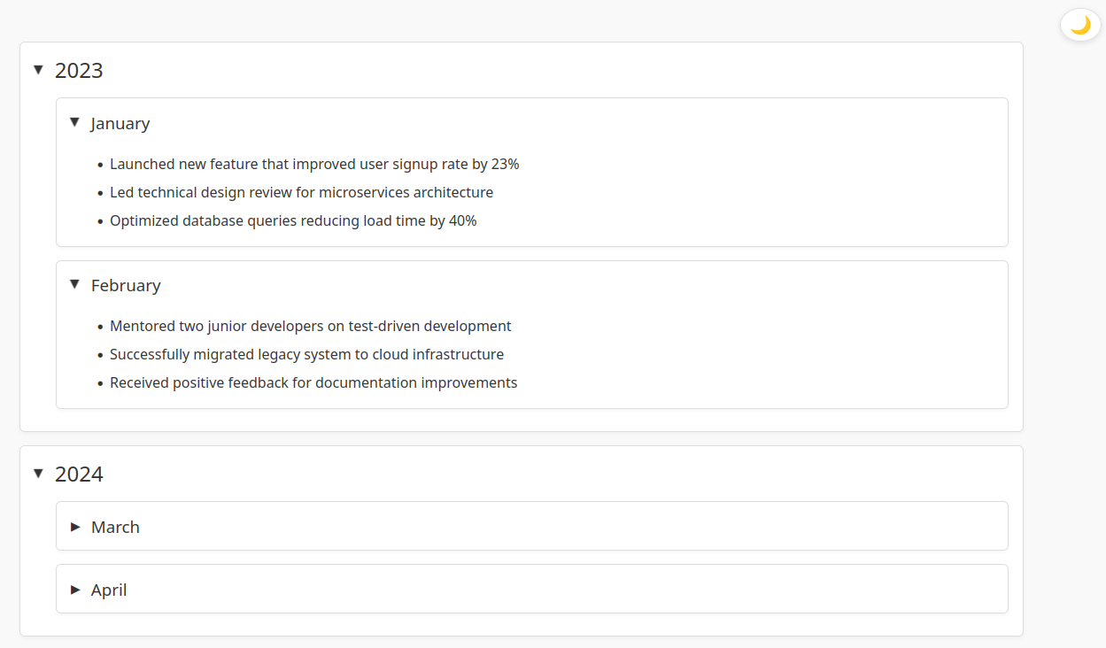Click the mentored two junior developers item
1106x648 pixels.
(x=310, y=327)
